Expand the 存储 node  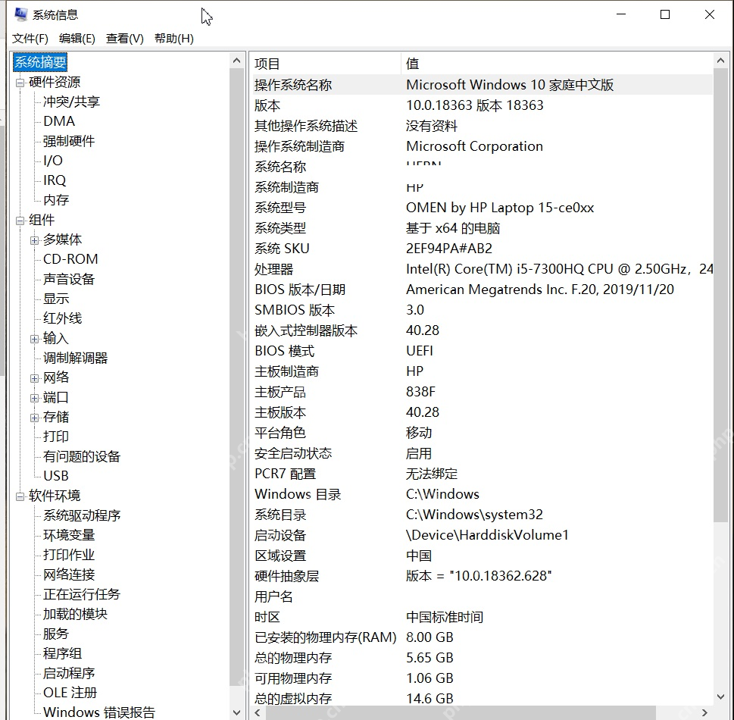tap(35, 418)
